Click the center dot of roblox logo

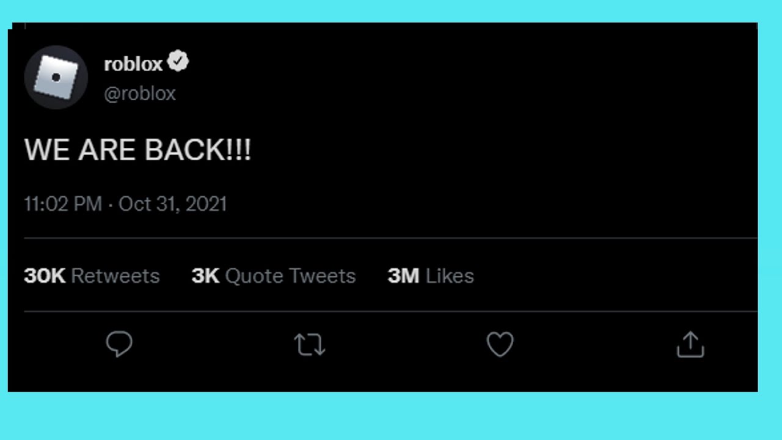[56, 78]
